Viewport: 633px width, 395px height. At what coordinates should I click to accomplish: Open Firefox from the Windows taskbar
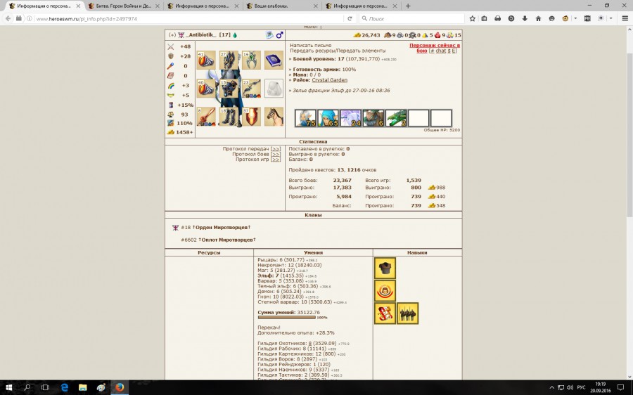[120, 387]
